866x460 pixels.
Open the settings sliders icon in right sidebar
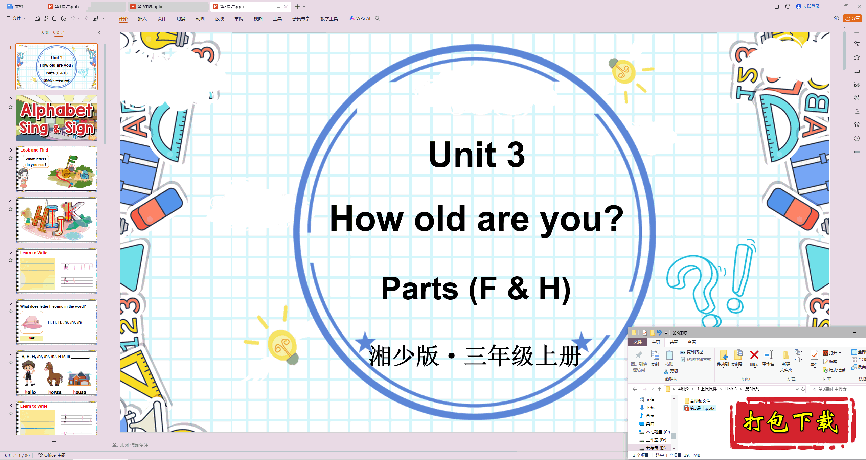pyautogui.click(x=857, y=44)
